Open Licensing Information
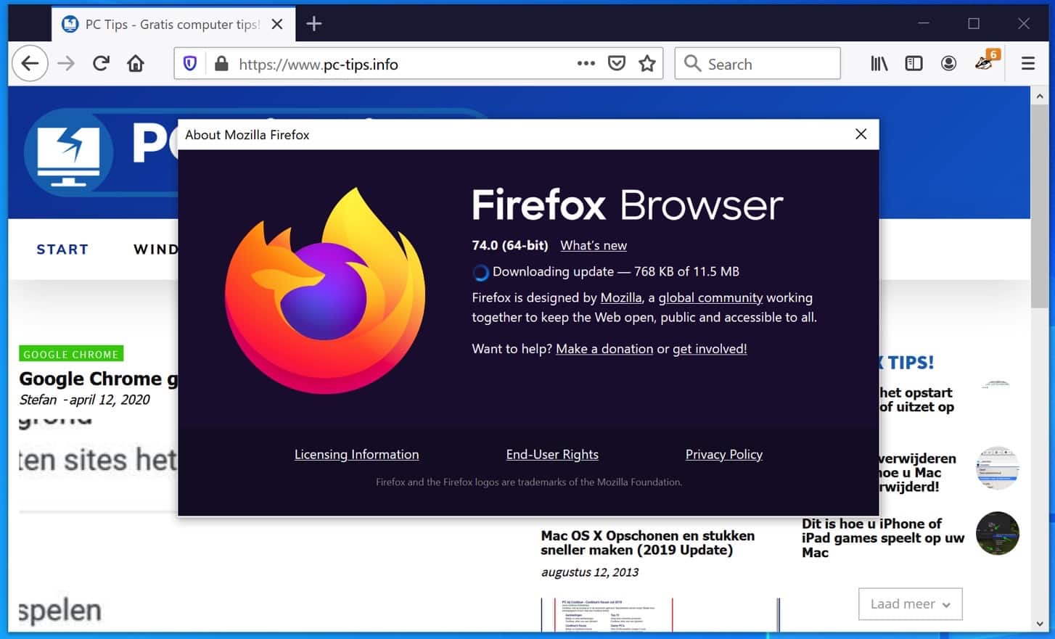 point(356,454)
